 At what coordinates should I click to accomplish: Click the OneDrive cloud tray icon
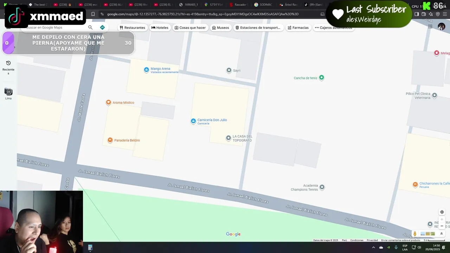(381, 248)
